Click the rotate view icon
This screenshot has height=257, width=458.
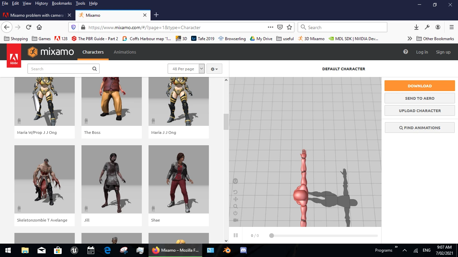(235, 192)
